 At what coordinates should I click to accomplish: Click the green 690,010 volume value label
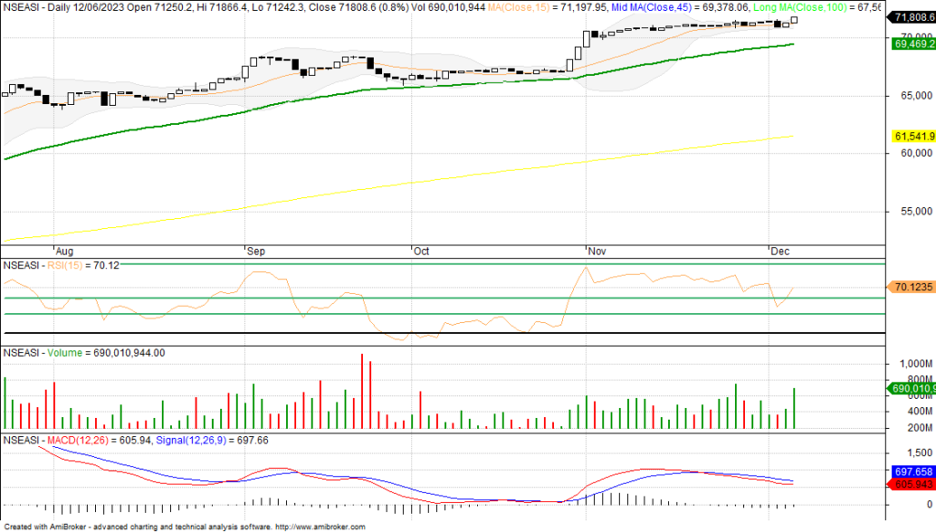(912, 389)
